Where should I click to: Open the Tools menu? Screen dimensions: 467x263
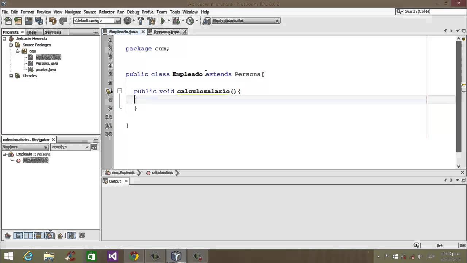coord(175,12)
